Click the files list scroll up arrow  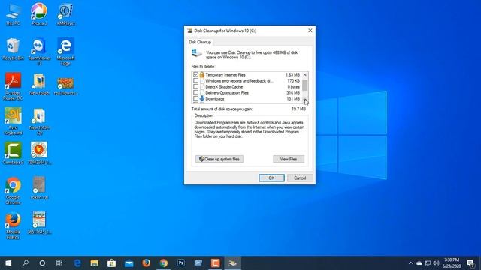304,75
